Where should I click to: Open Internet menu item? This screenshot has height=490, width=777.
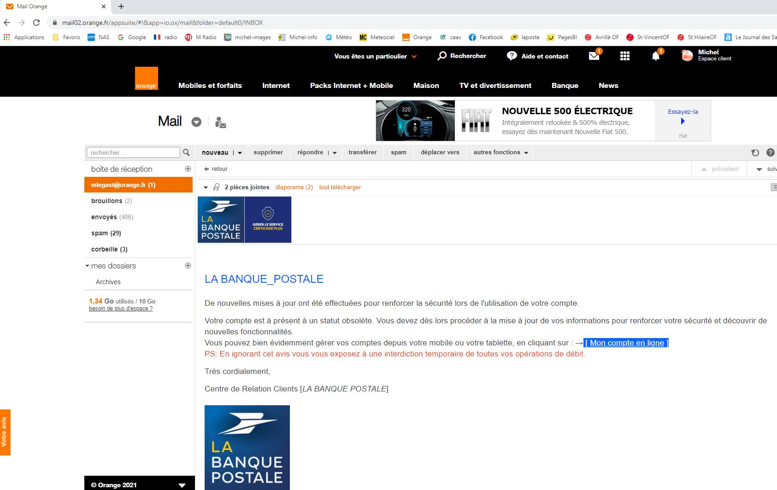click(276, 86)
